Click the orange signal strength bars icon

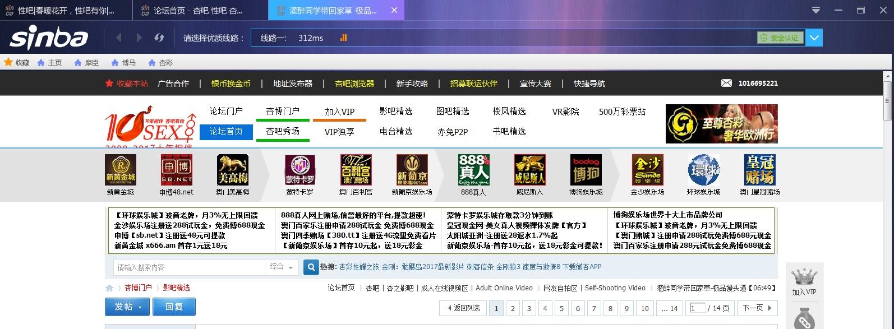pos(343,38)
